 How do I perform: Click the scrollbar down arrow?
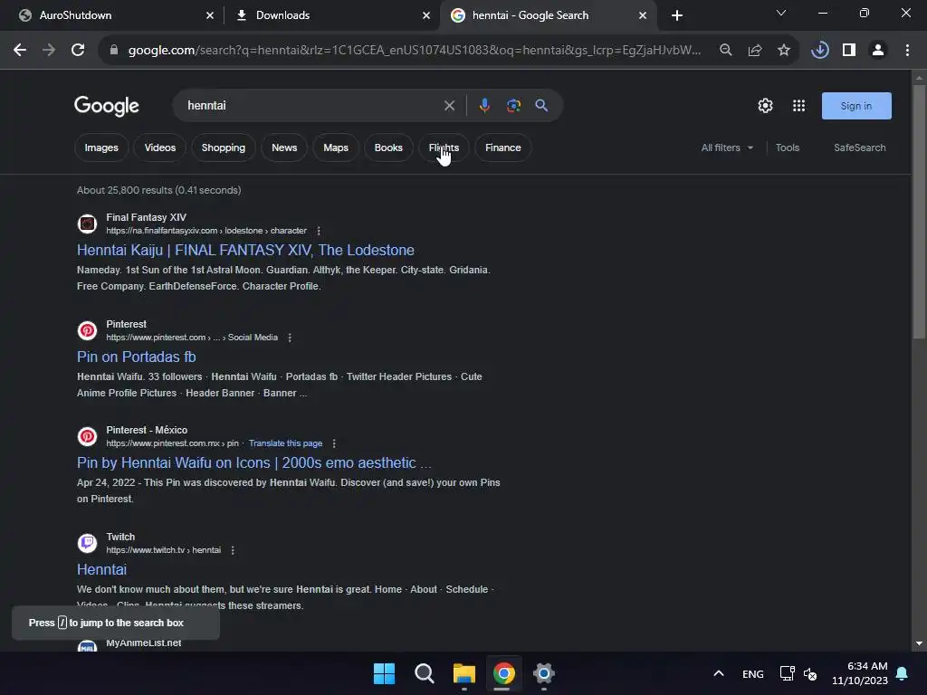(919, 643)
